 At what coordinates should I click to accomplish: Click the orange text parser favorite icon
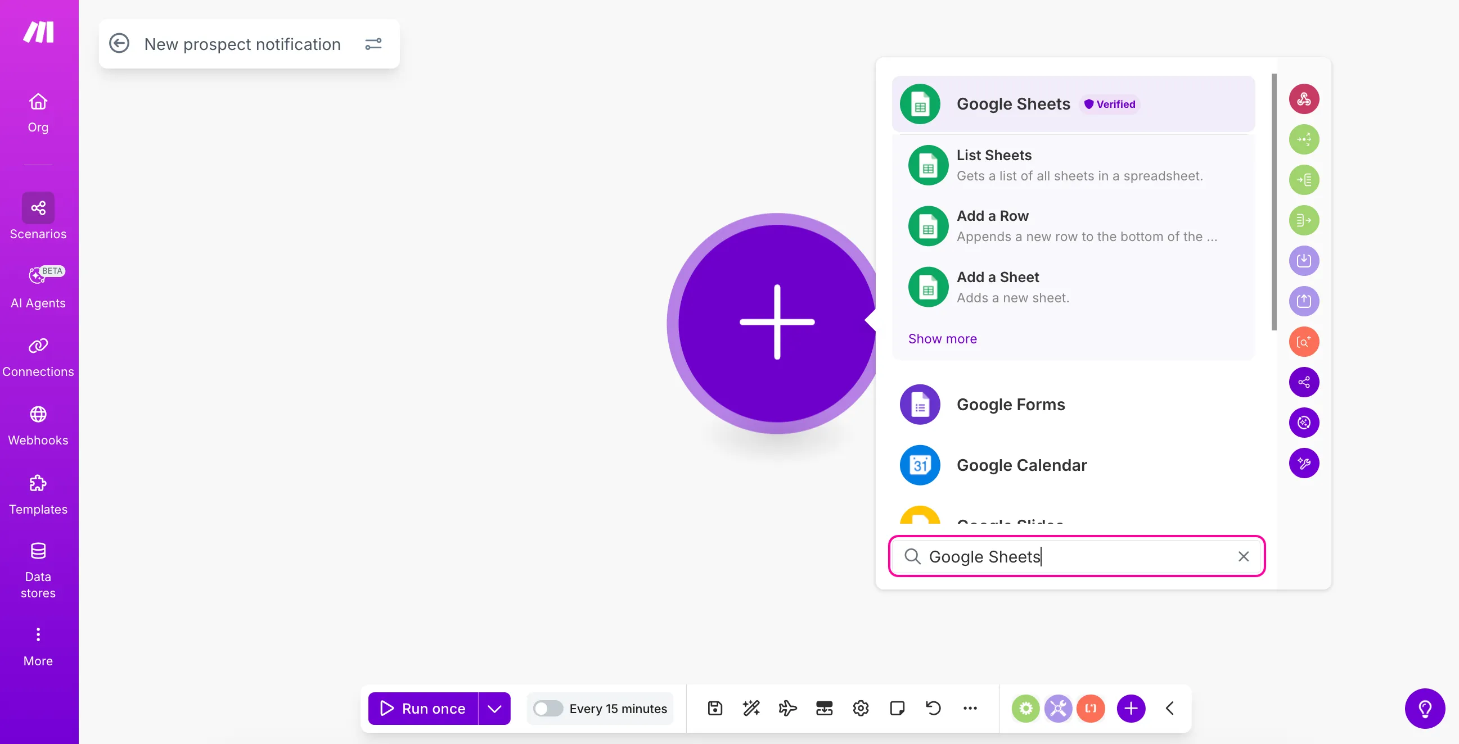[1090, 709]
